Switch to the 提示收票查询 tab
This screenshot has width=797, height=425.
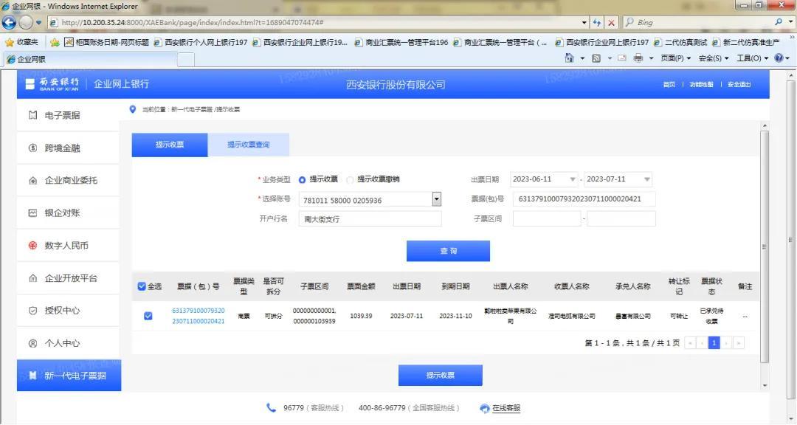point(249,145)
